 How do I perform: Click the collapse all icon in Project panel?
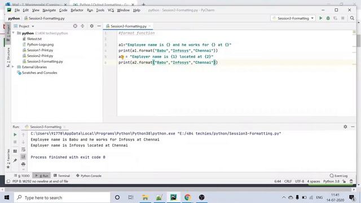[82, 26]
